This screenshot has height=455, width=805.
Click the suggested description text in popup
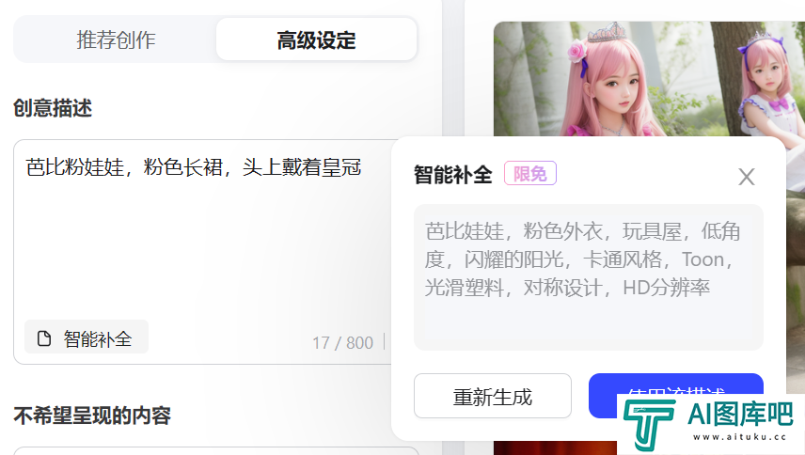[x=582, y=259]
